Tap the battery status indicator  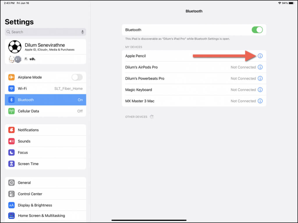click(x=291, y=3)
